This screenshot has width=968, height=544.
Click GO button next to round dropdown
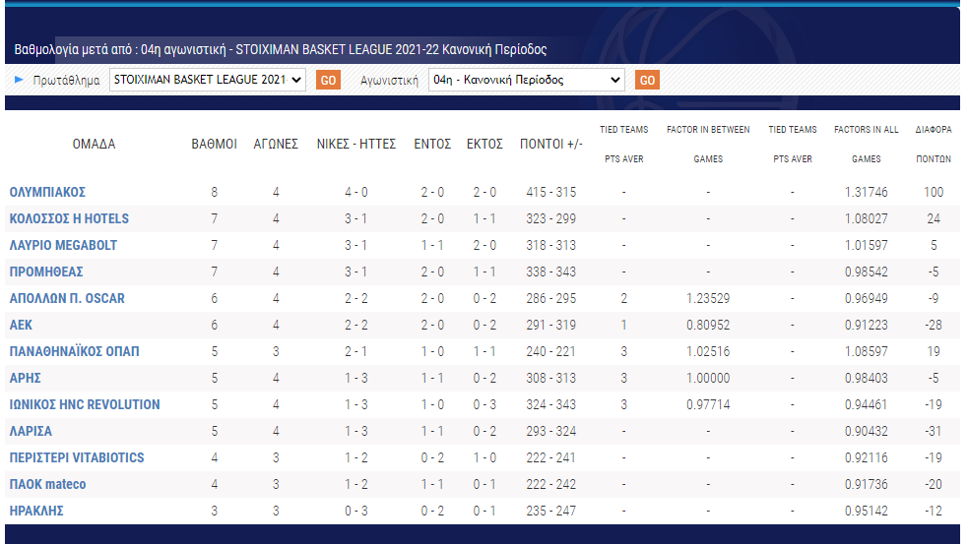[x=647, y=80]
